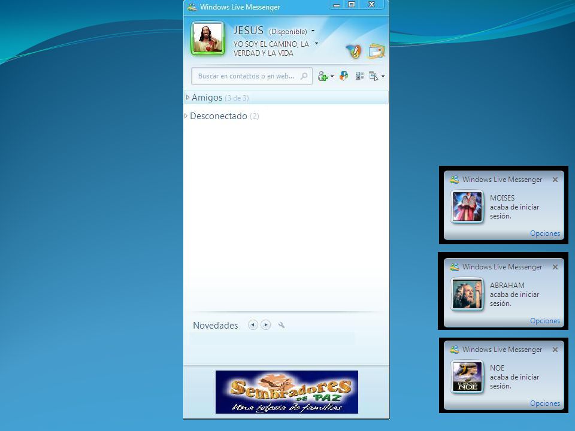The width and height of the screenshot is (575, 431).
Task: Click MOISES acaba de iniciar sesión text
Action: 515,207
